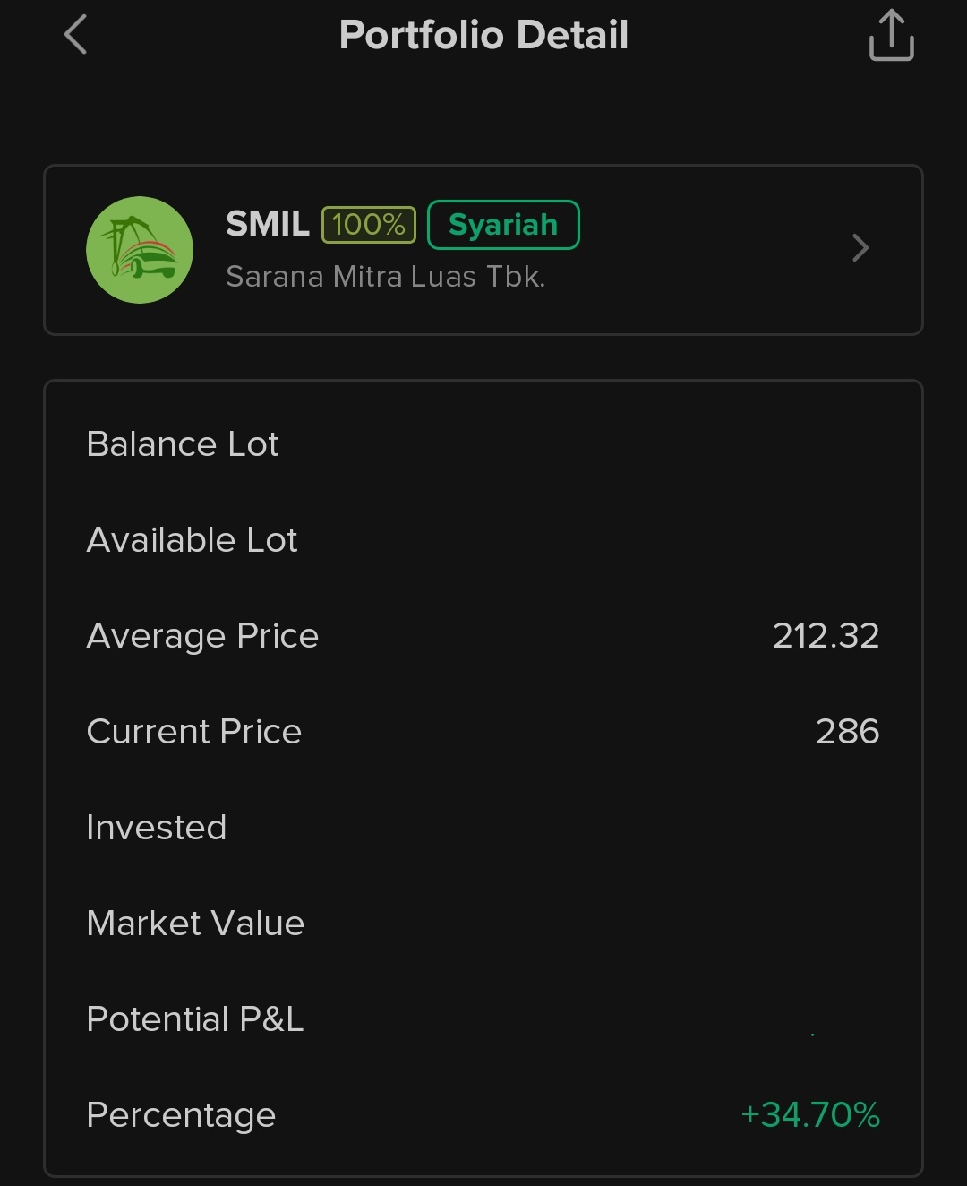
Task: Tap the +34.70% percentage value
Action: tap(810, 1115)
